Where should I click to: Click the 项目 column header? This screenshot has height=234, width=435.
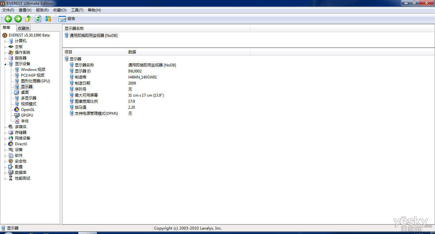[x=95, y=52]
